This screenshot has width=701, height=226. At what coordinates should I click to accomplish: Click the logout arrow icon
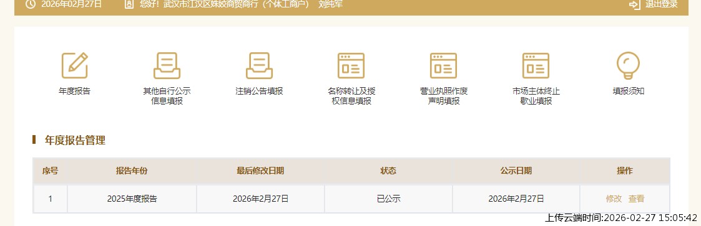(634, 4)
